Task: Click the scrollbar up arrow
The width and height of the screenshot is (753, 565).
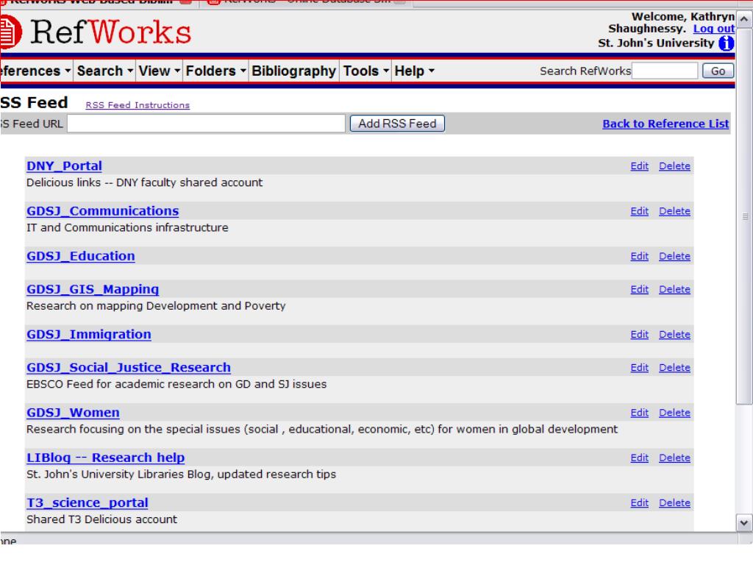Action: coord(744,19)
